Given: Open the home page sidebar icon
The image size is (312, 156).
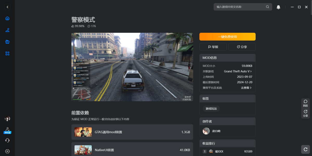Looking at the screenshot, I should coord(7,18).
